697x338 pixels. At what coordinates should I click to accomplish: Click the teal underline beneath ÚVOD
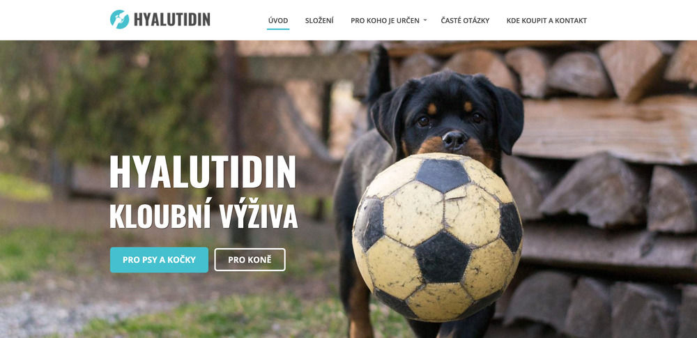coord(278,29)
